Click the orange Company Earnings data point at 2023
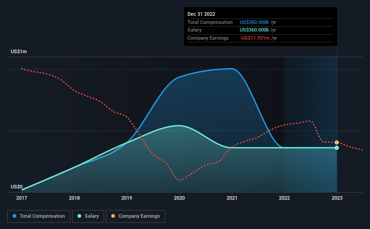This screenshot has height=229, width=370. tap(337, 142)
